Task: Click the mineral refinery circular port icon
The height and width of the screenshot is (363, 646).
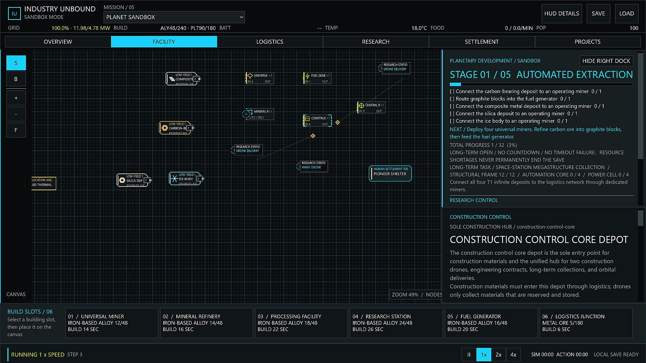Action: point(246,114)
